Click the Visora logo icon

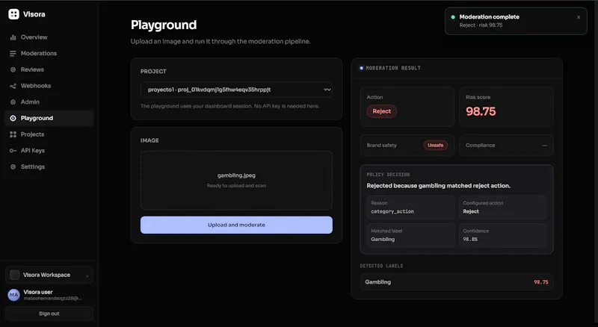(13, 14)
